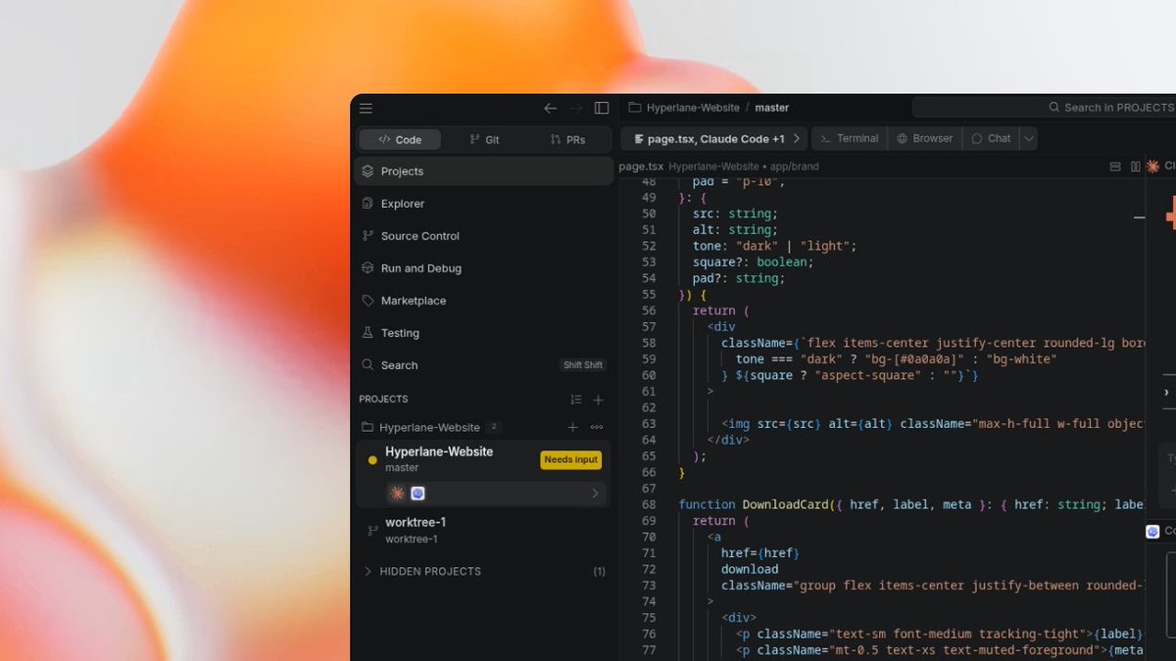Click the Needs input badge
The width and height of the screenshot is (1176, 661).
[x=571, y=460]
